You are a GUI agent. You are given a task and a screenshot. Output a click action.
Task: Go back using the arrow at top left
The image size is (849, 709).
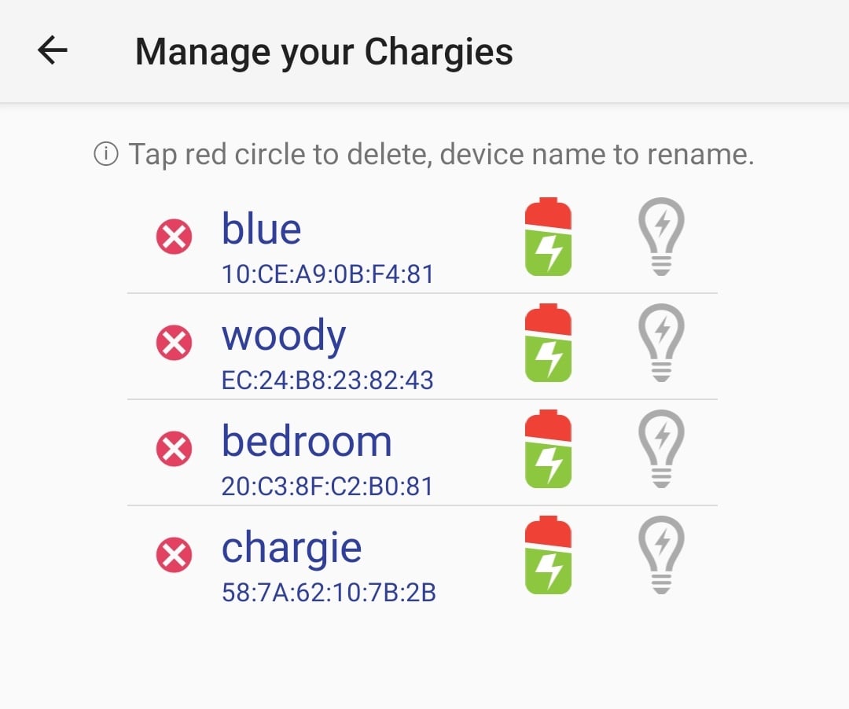tap(51, 50)
